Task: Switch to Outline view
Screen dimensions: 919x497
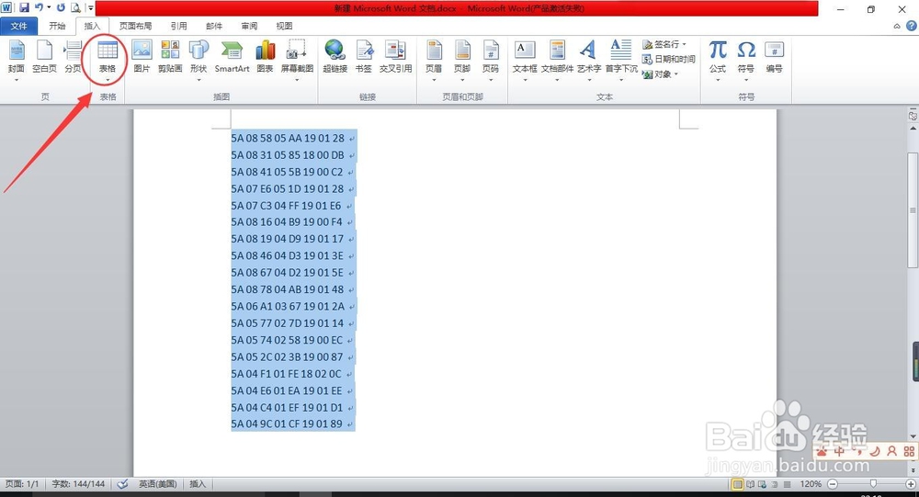Action: (774, 484)
